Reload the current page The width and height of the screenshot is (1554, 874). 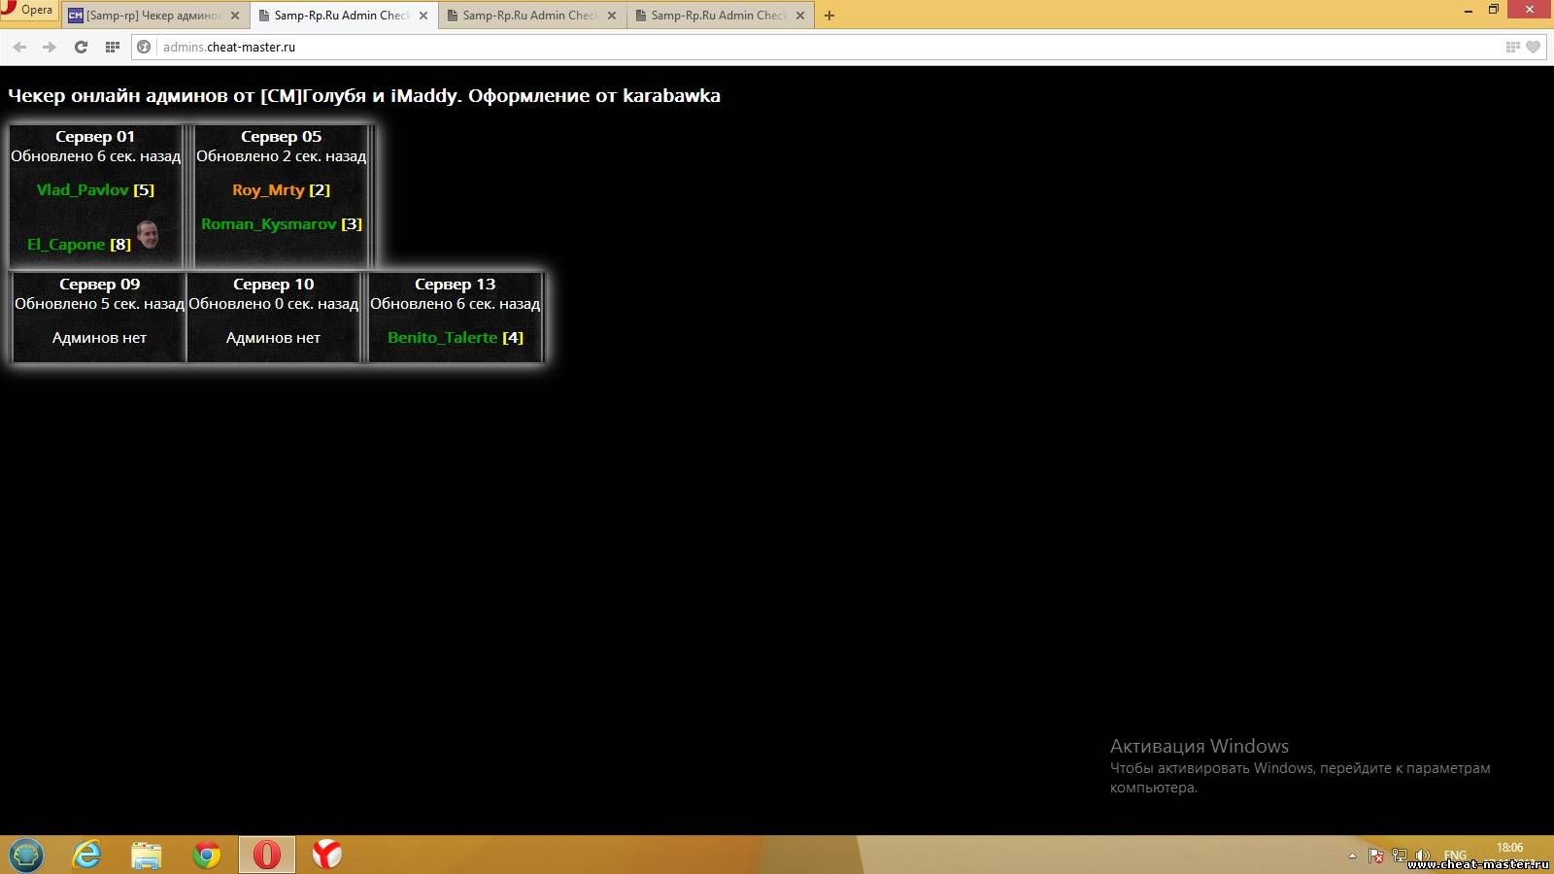(81, 47)
